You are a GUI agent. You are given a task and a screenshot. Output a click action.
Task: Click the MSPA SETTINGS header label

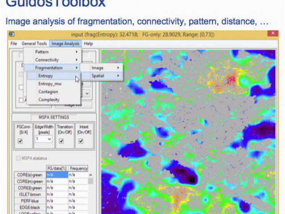54,117
